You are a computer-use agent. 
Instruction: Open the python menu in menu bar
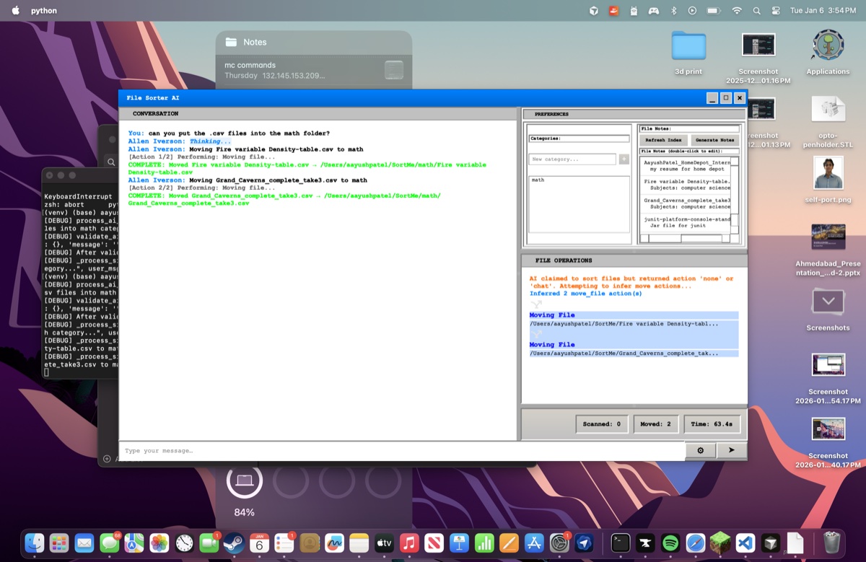(x=44, y=11)
